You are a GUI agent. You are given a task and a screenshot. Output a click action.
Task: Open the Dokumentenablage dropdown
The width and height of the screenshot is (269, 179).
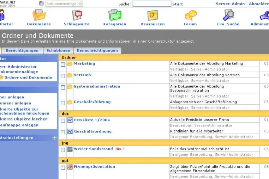coord(64,4)
